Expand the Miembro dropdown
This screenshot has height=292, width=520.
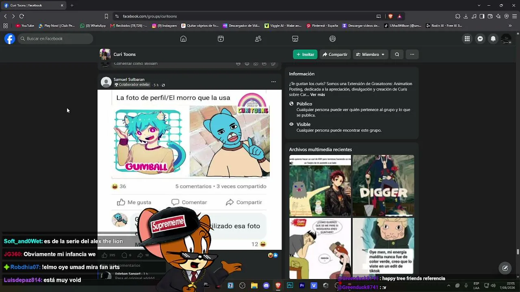370,54
